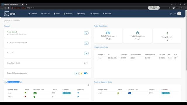Click the browser back arrow
This screenshot has height=105, width=187.
click(2, 8)
